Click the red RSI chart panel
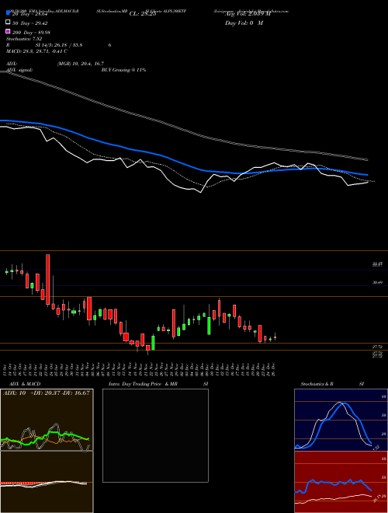The image size is (388, 513). click(x=341, y=482)
